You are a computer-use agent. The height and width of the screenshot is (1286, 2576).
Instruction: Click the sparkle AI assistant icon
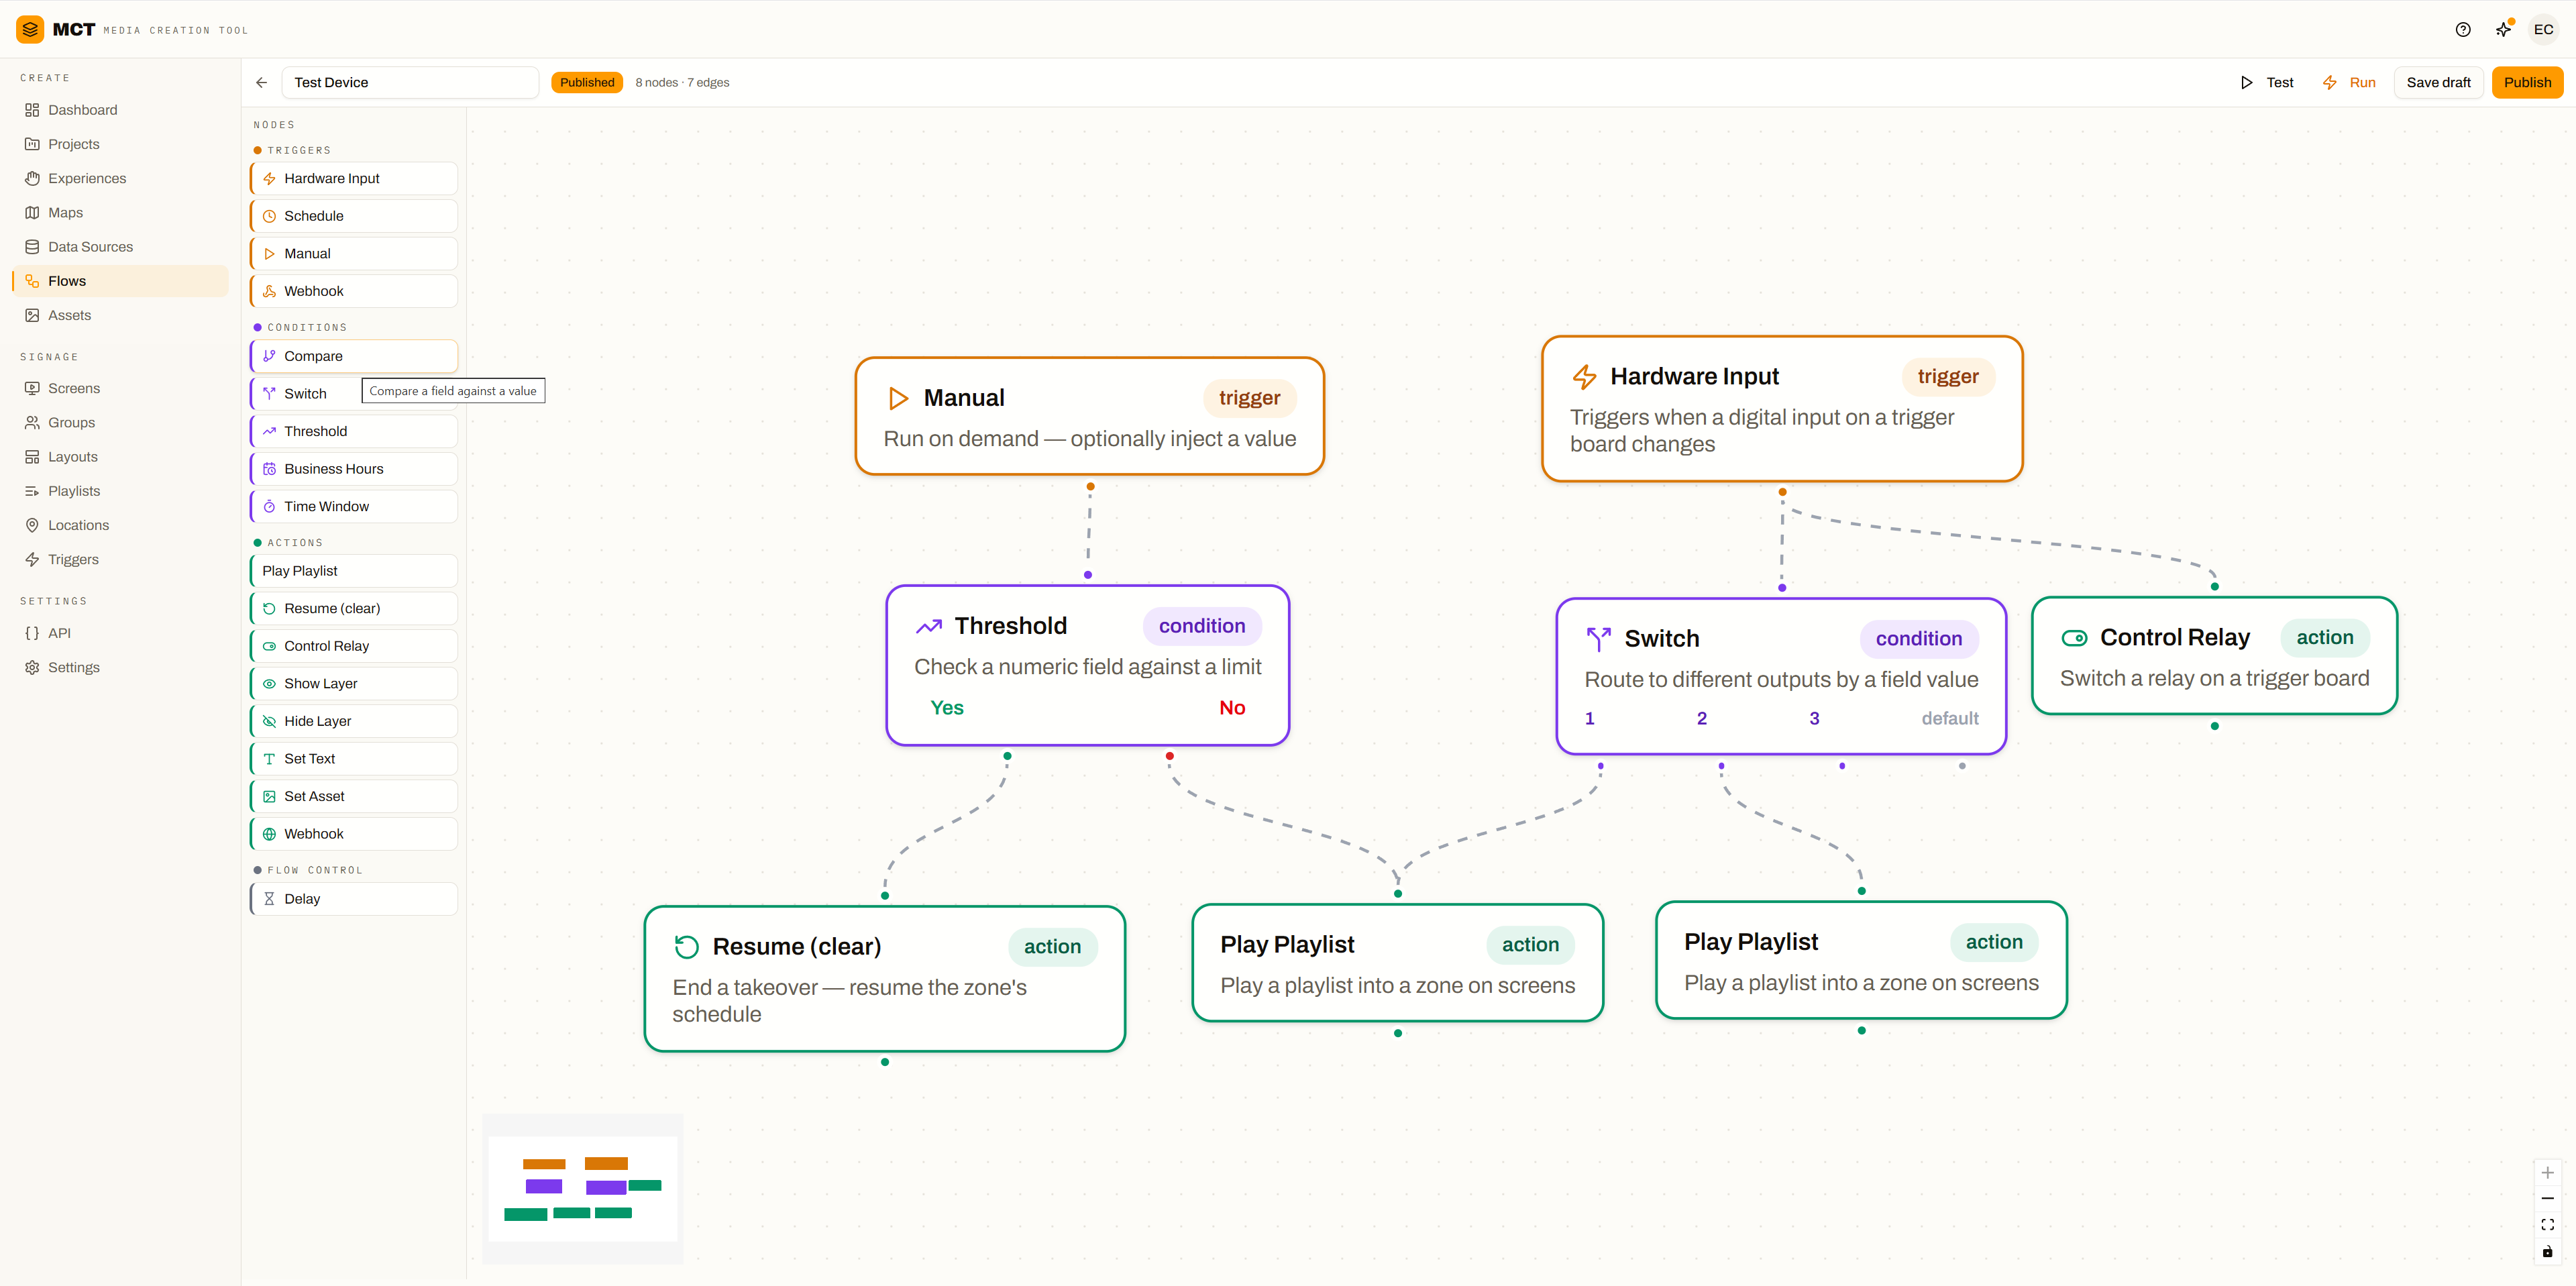point(2503,30)
